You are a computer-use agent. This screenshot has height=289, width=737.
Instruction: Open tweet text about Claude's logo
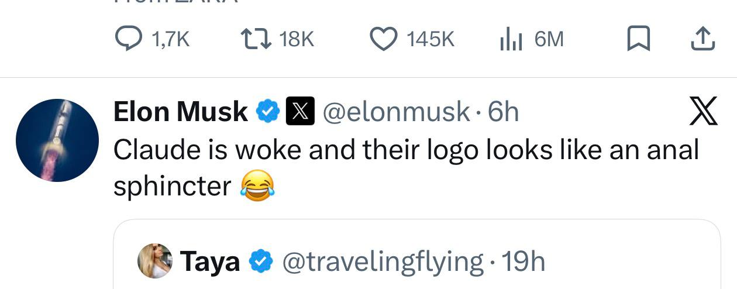(405, 150)
